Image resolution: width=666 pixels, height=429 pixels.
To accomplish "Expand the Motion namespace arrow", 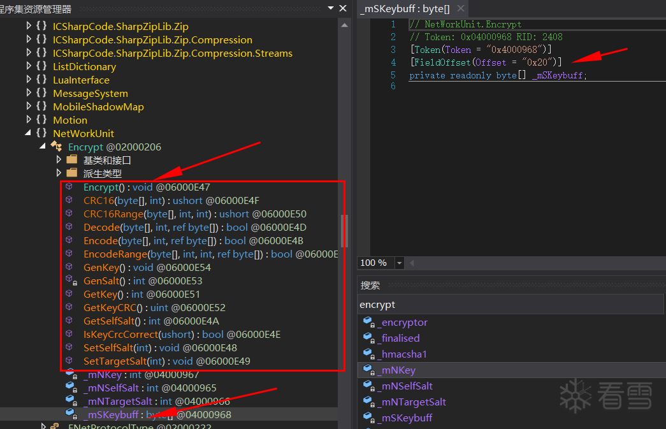I will (29, 120).
